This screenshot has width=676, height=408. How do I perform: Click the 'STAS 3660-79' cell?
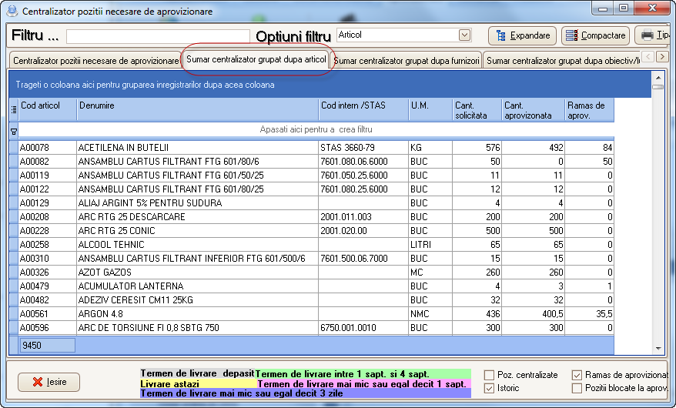coord(363,147)
